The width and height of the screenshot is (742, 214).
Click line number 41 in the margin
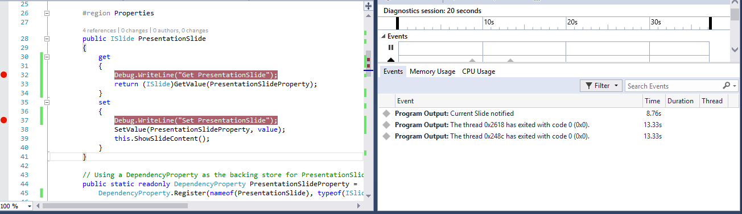[x=24, y=157]
